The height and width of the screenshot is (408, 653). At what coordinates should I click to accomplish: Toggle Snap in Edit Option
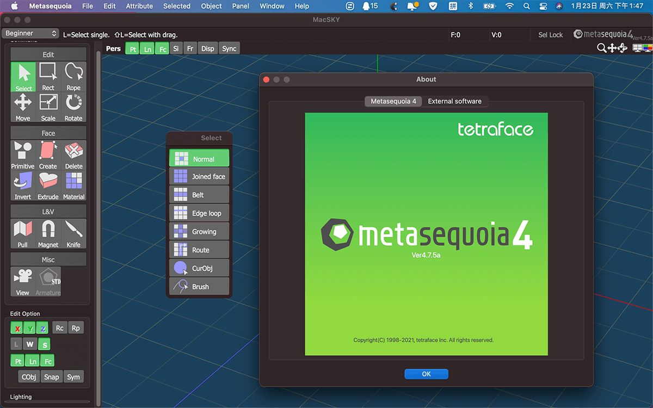pos(52,377)
